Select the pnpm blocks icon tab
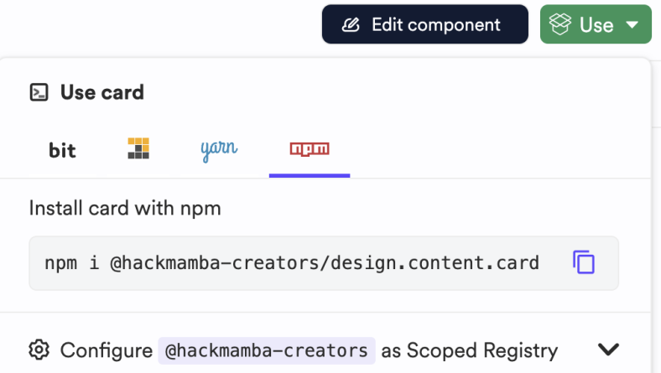The height and width of the screenshot is (373, 661). click(138, 149)
